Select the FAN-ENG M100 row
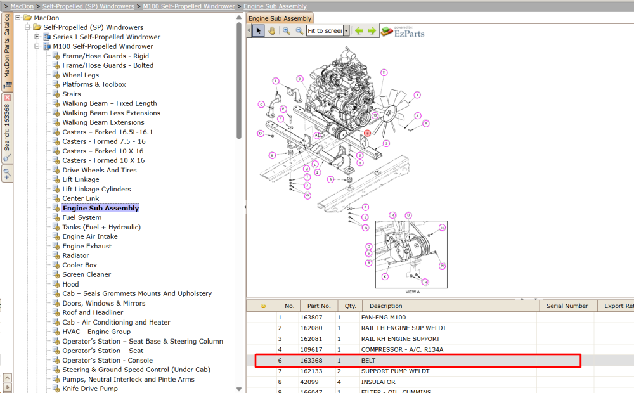Screen dimensions: 634x393 tap(440, 318)
